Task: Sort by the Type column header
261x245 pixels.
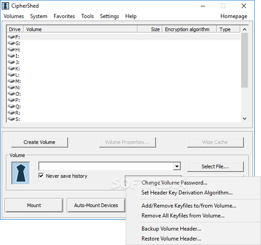Action: pos(229,29)
